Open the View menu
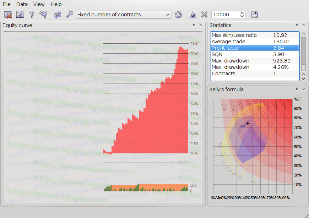 point(39,4)
